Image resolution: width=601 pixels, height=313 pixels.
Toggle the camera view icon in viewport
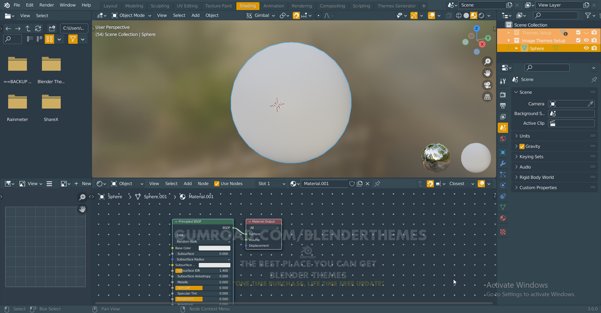(487, 85)
